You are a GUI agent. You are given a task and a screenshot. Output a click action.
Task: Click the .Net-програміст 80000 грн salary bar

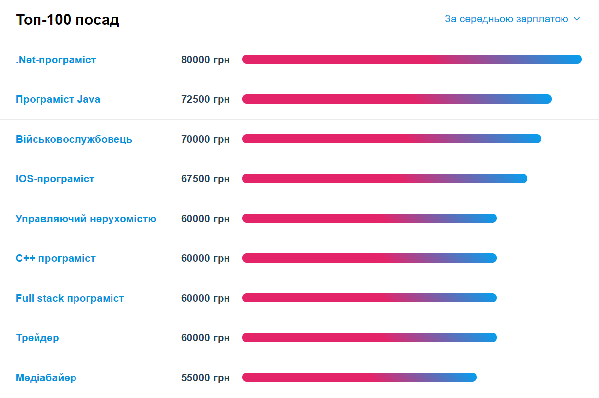(412, 59)
